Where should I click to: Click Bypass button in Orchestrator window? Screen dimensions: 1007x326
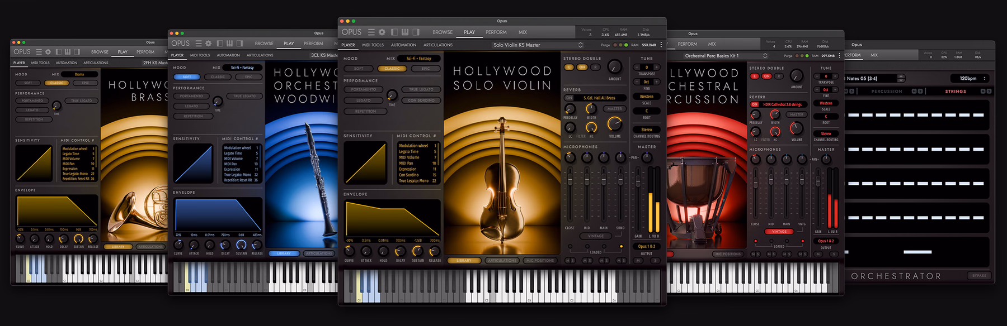(979, 276)
